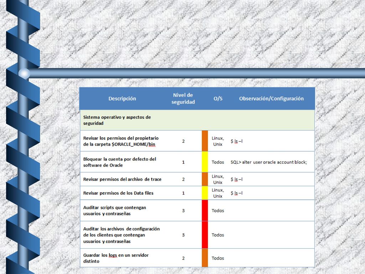Select the "Revisar los permisos del propietario" description

pyautogui.click(x=121, y=141)
